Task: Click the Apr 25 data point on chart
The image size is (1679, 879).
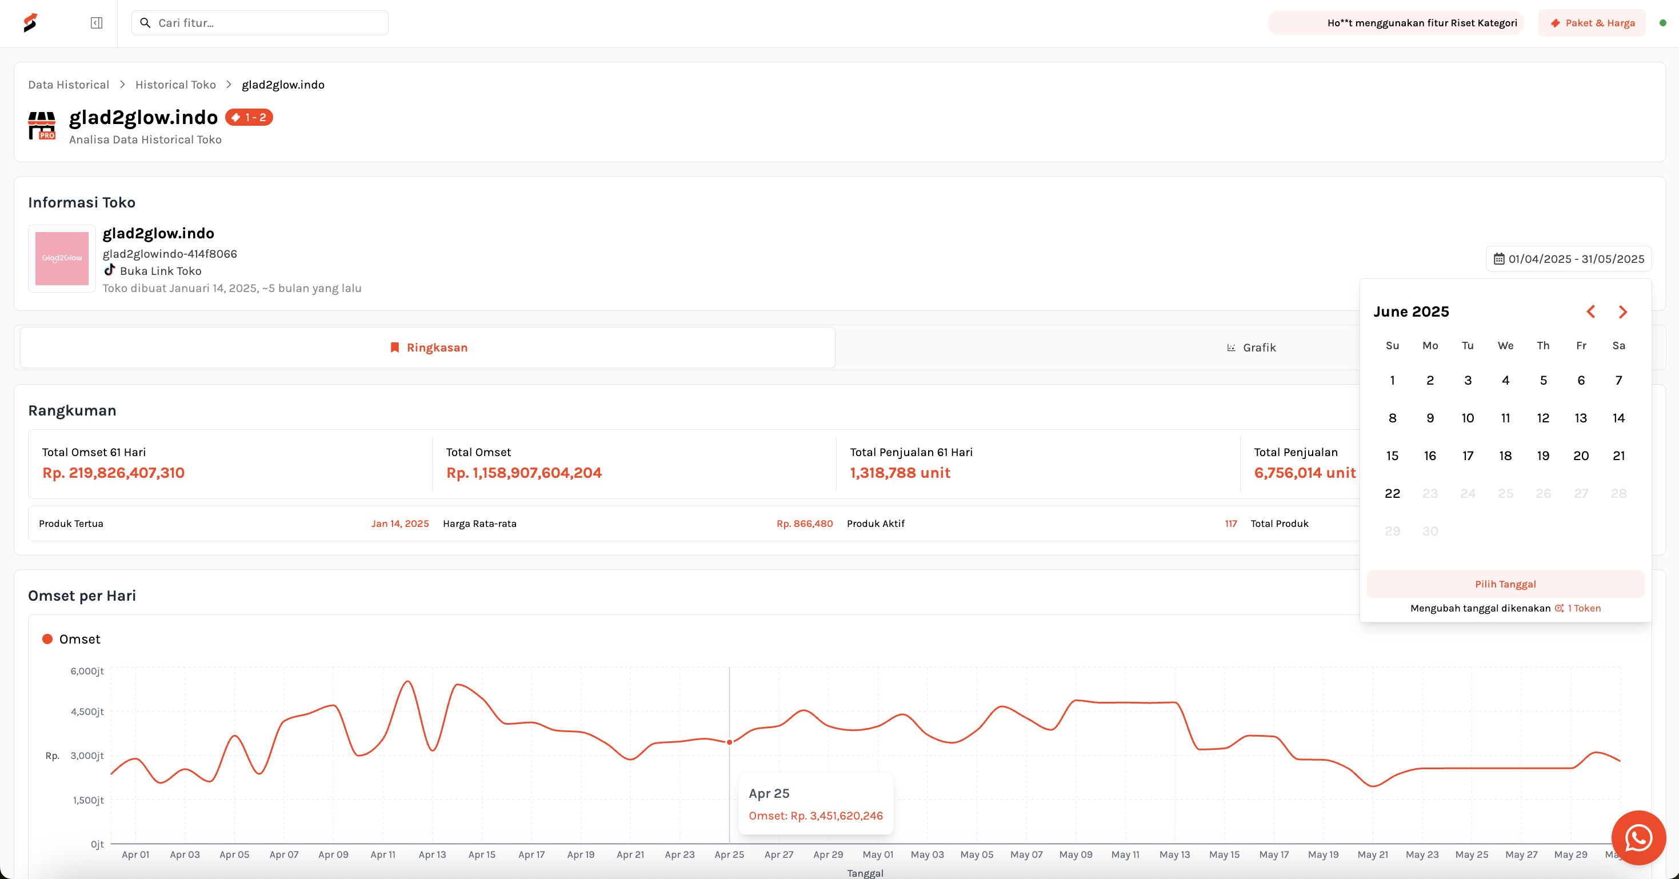Action: (729, 742)
